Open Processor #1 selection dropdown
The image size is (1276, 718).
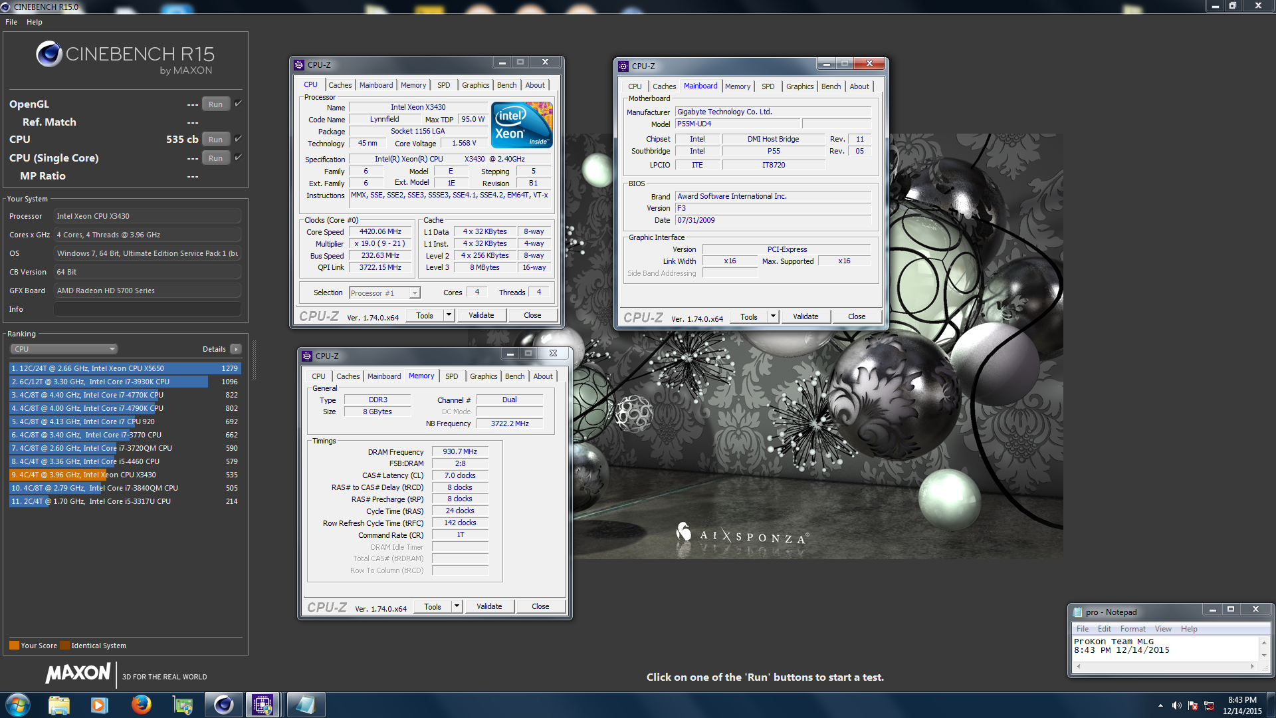(x=385, y=293)
